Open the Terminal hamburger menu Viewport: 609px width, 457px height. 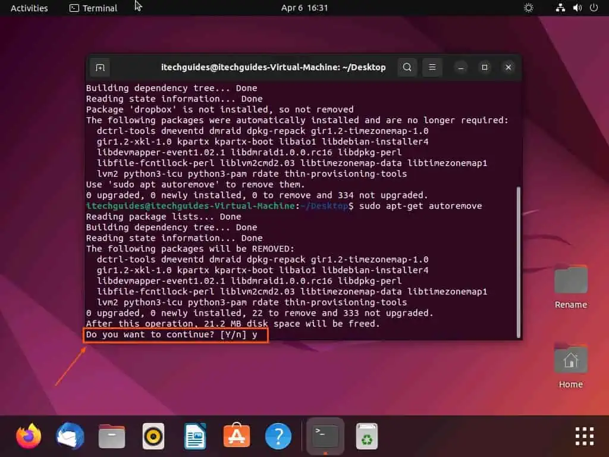(x=432, y=67)
